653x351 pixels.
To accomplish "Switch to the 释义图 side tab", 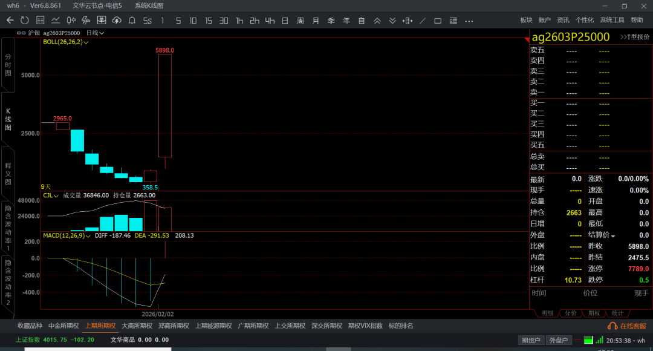I will (8, 174).
